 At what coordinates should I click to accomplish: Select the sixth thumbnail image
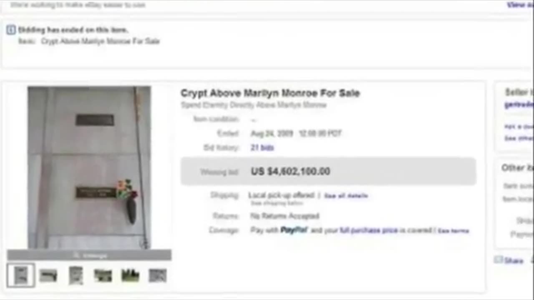157,275
